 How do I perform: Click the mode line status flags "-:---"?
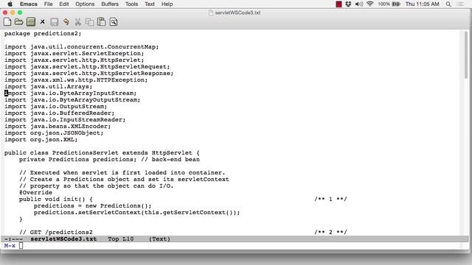click(x=13, y=239)
